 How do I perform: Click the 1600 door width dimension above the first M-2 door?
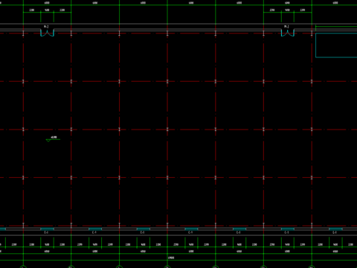coord(47,10)
